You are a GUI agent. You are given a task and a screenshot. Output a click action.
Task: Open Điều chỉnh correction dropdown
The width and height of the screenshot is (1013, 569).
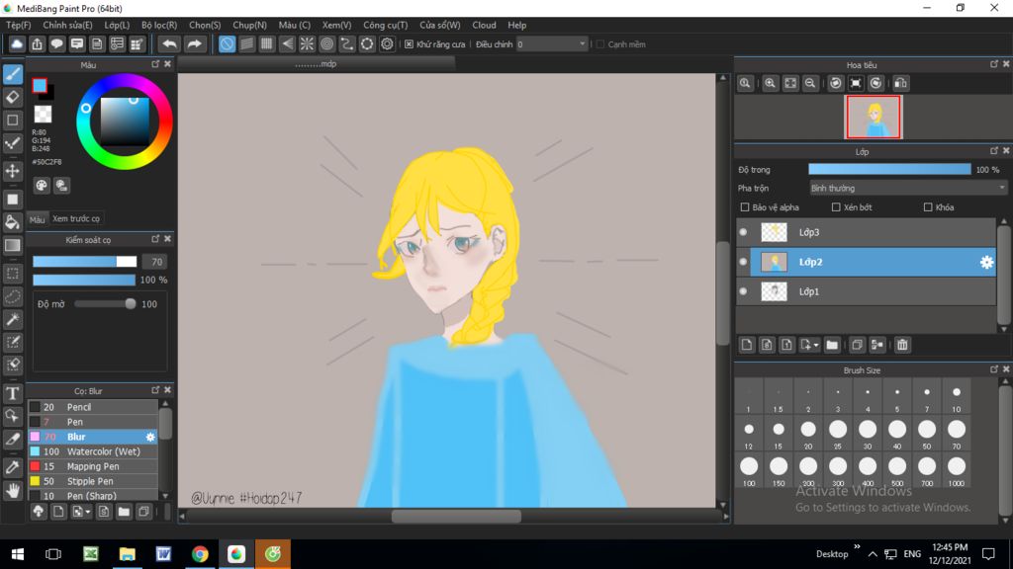click(x=551, y=44)
